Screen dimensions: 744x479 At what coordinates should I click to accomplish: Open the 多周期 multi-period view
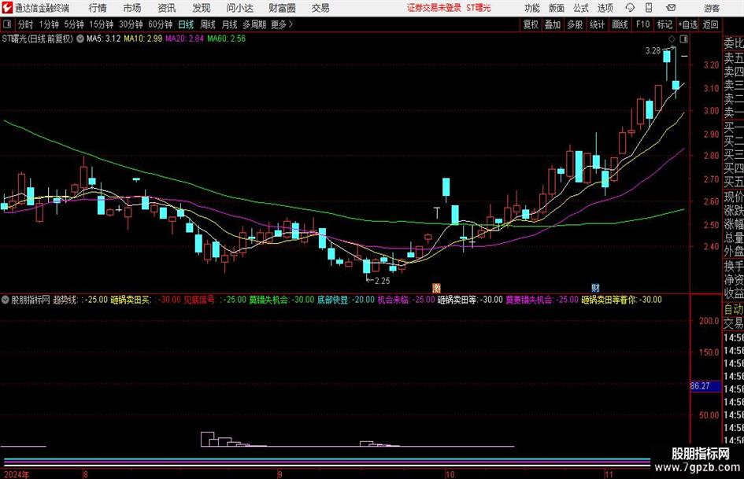(254, 24)
